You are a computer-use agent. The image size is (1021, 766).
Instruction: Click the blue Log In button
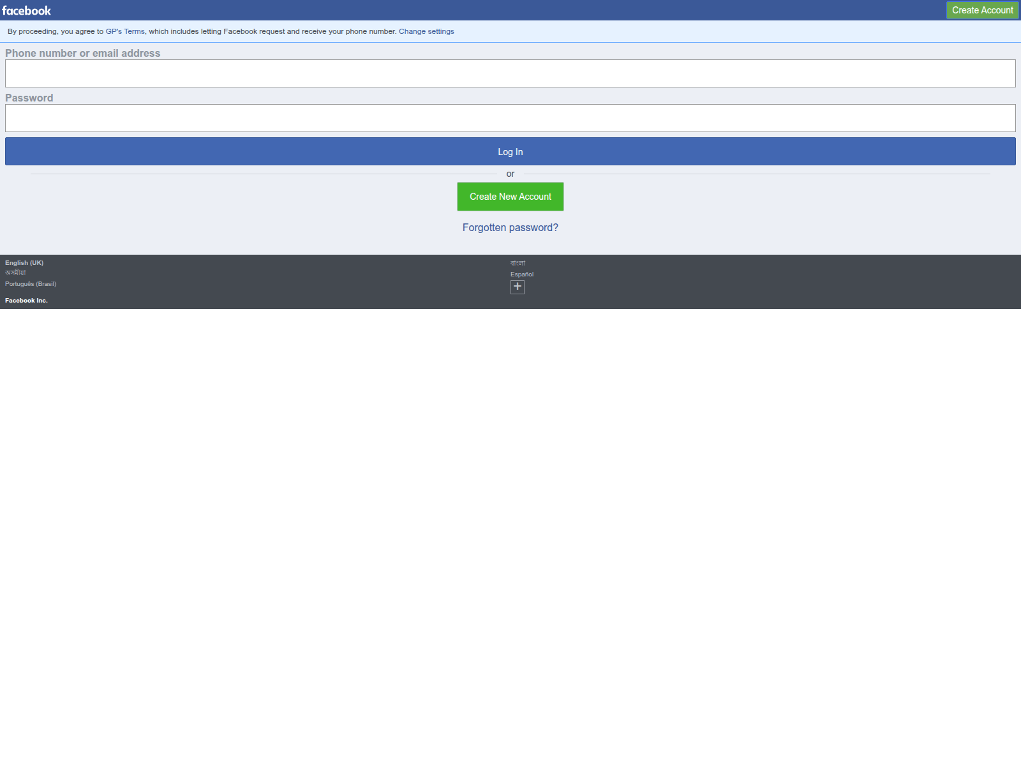coord(511,151)
